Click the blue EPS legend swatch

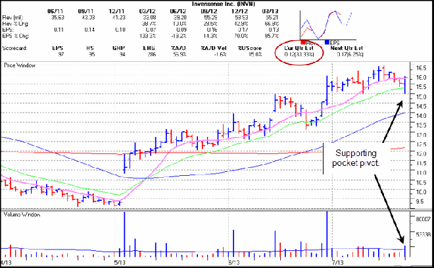(327, 43)
